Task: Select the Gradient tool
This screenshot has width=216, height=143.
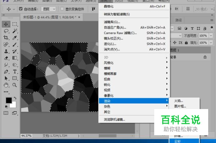Action: point(15,58)
